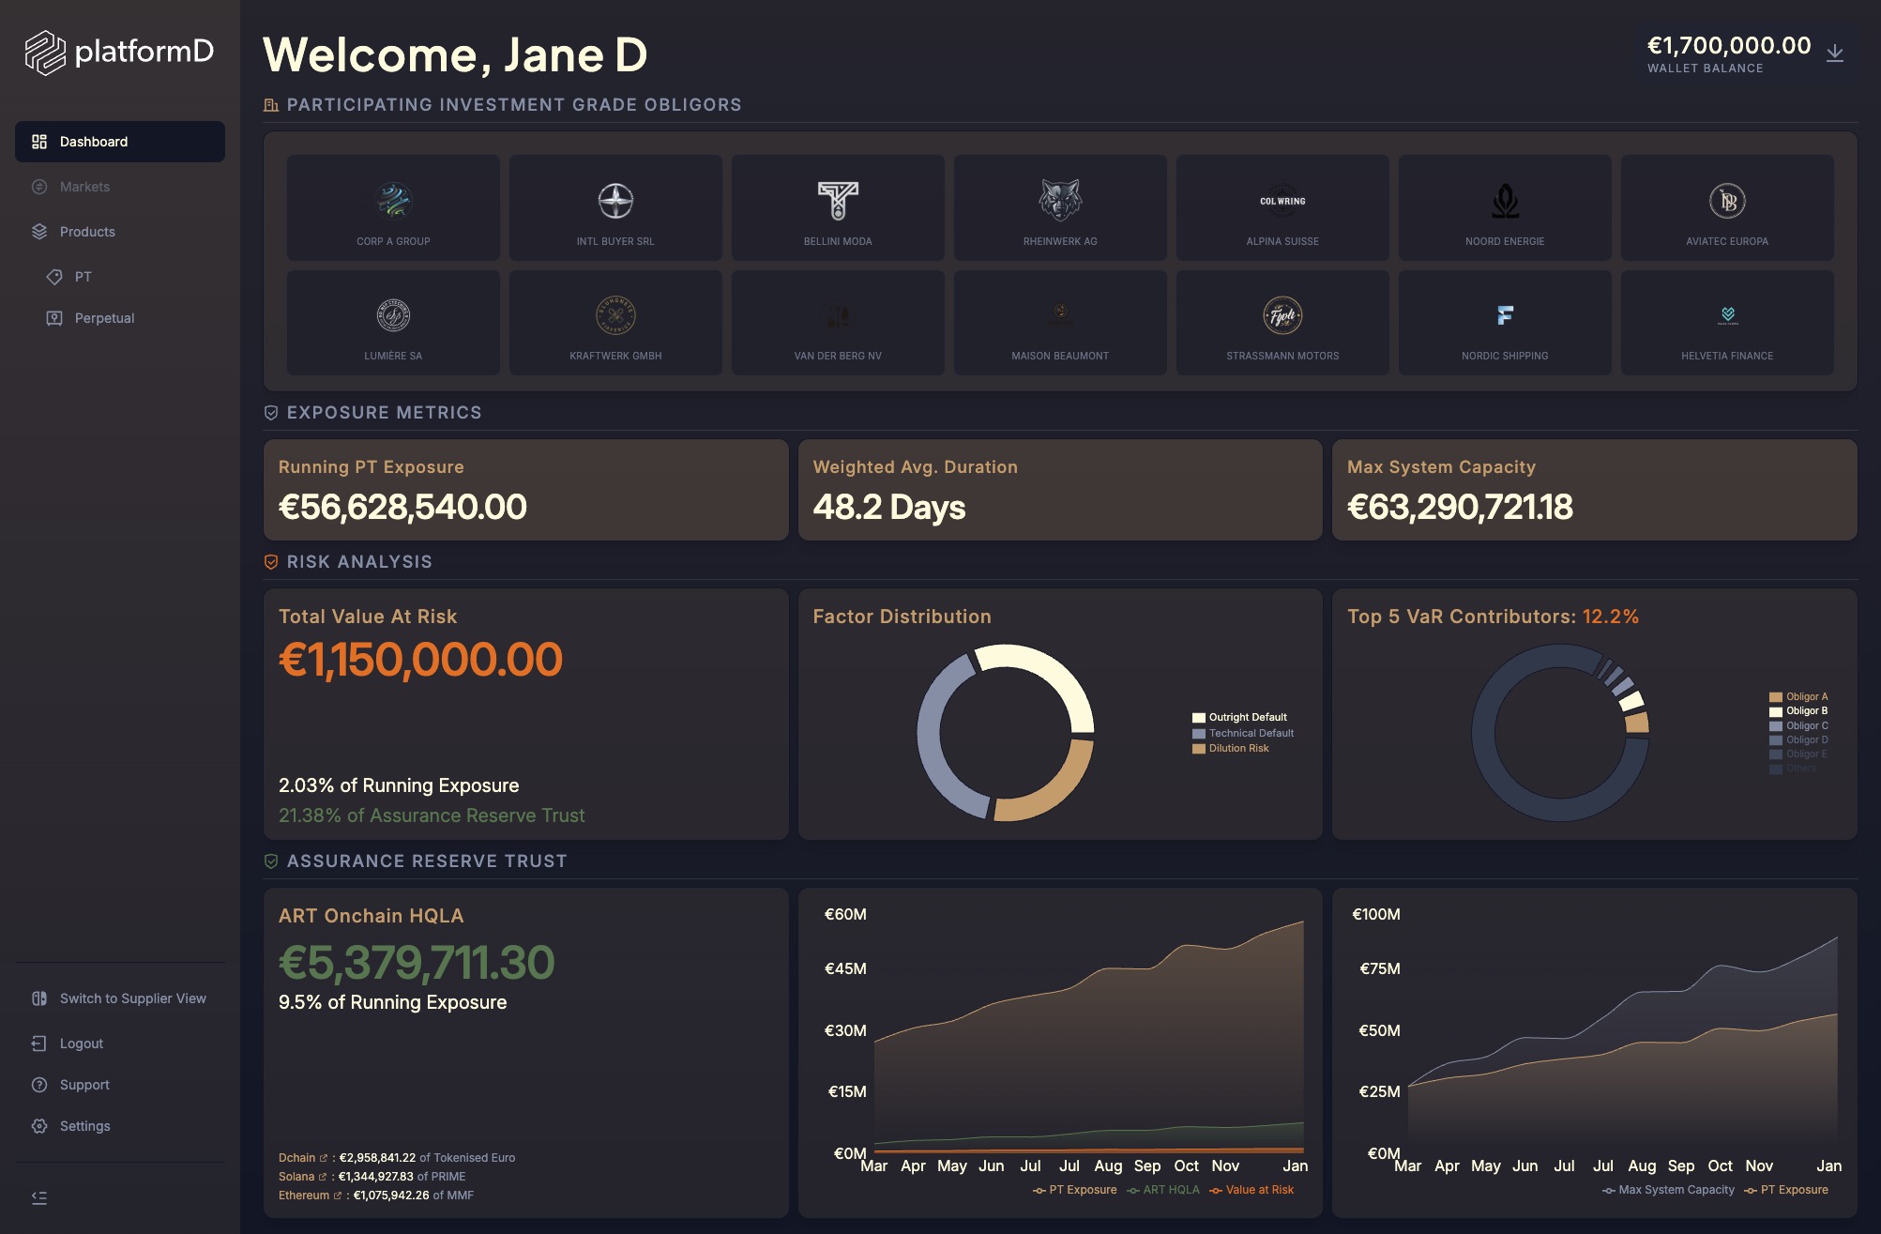Open the Perpetual products page
Screen dimensions: 1881x1234
[104, 318]
